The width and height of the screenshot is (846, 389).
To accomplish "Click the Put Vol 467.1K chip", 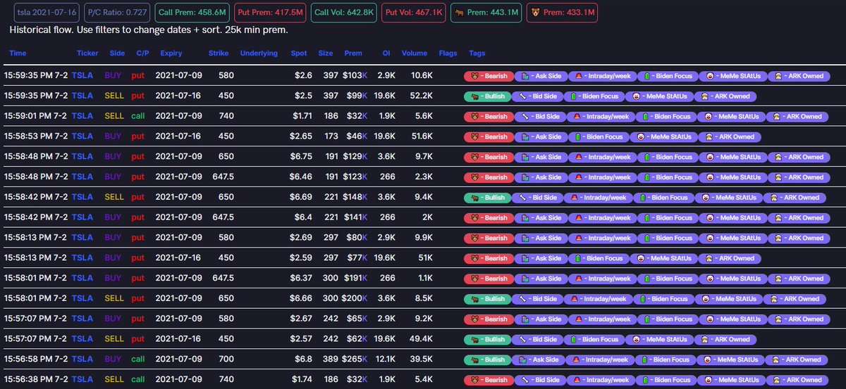I will coord(414,13).
